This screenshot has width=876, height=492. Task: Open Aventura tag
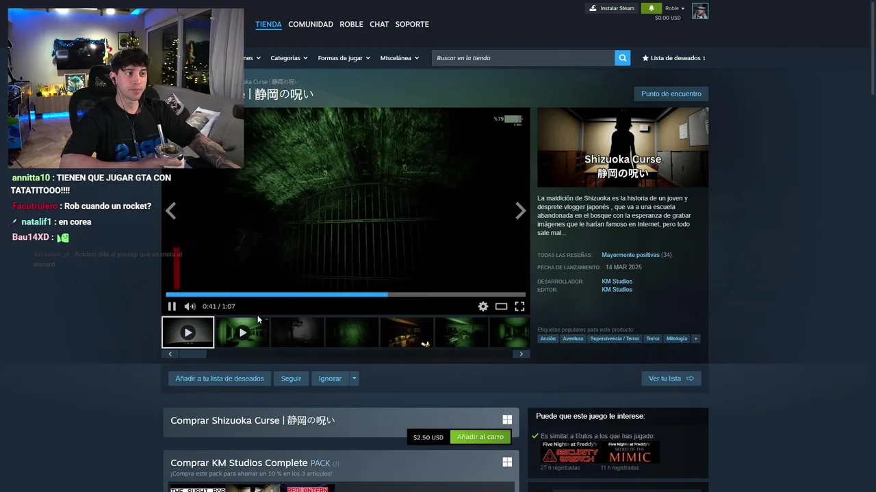573,339
